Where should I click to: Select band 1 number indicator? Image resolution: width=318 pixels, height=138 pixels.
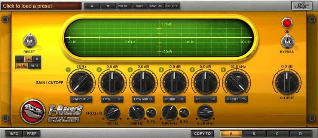tap(68, 70)
